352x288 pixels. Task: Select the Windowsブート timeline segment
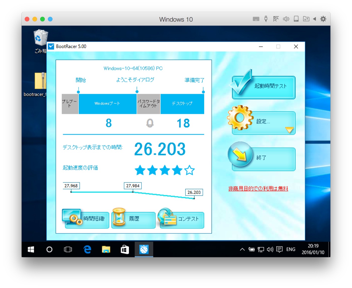point(107,104)
